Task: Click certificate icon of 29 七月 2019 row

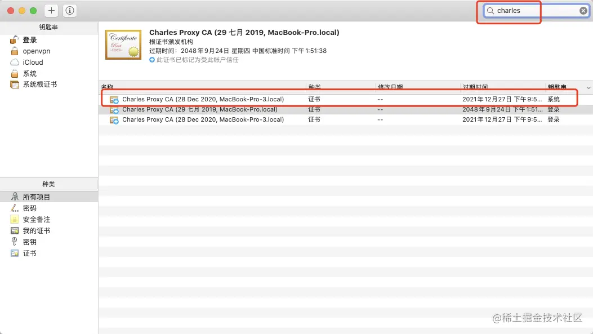Action: (x=114, y=110)
